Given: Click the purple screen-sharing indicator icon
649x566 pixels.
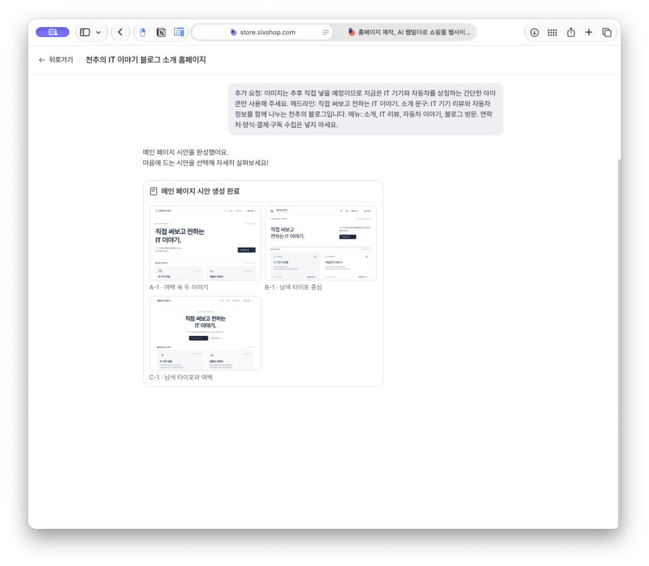Looking at the screenshot, I should point(52,32).
